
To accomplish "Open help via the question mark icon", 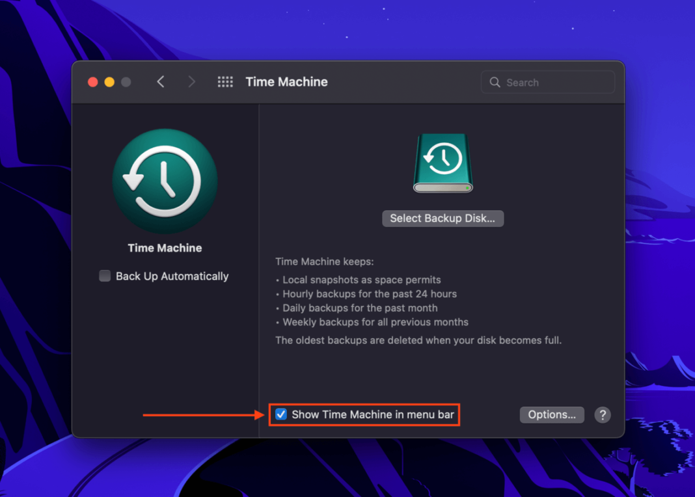I will [602, 414].
